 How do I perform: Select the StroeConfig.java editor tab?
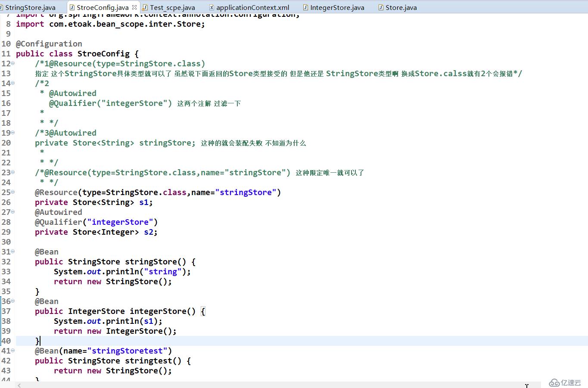(103, 7)
